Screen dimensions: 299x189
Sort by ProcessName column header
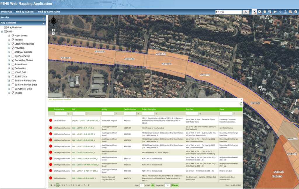(59, 109)
